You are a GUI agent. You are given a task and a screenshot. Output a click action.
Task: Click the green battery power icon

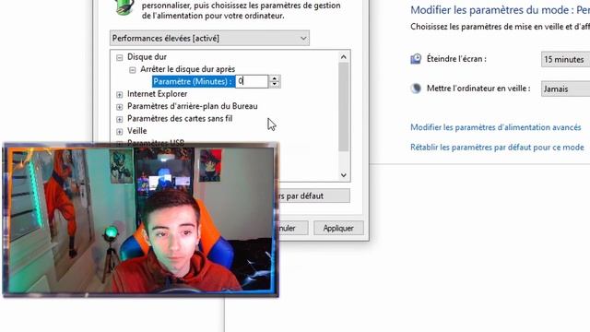(x=125, y=6)
